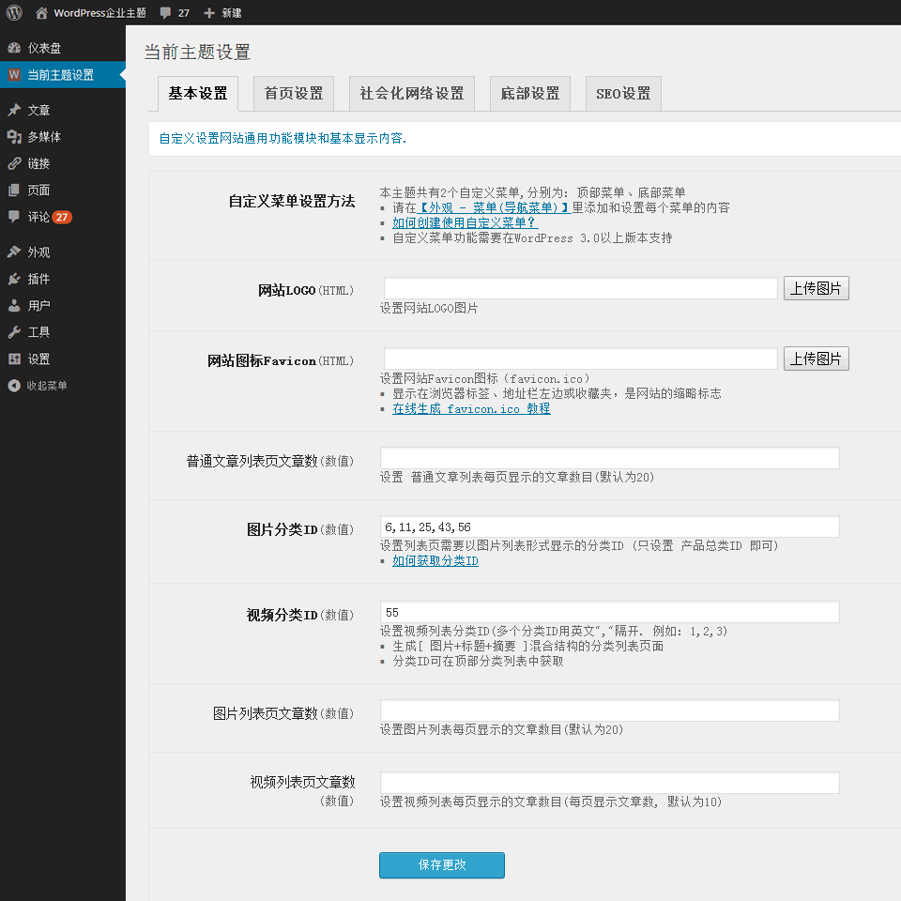This screenshot has width=901, height=901.
Task: Click 上传图片 button for 网站图标Favicon
Action: point(816,359)
